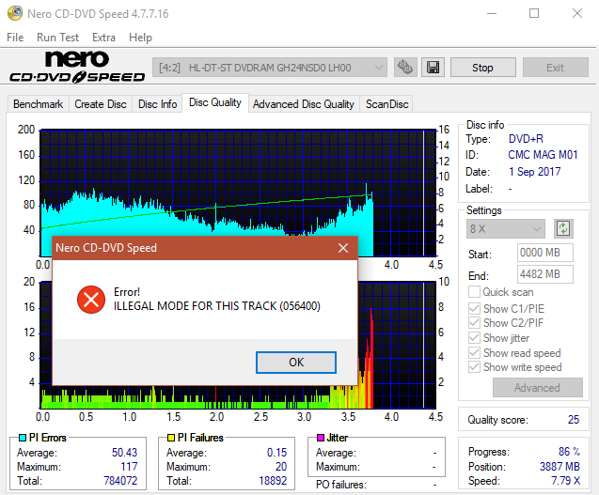
Task: Click the PI Errors maximum 117
Action: (129, 467)
